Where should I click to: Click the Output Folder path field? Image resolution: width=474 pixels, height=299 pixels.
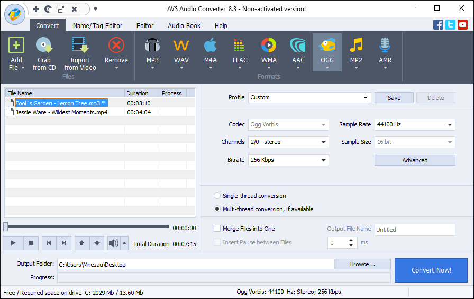196,264
